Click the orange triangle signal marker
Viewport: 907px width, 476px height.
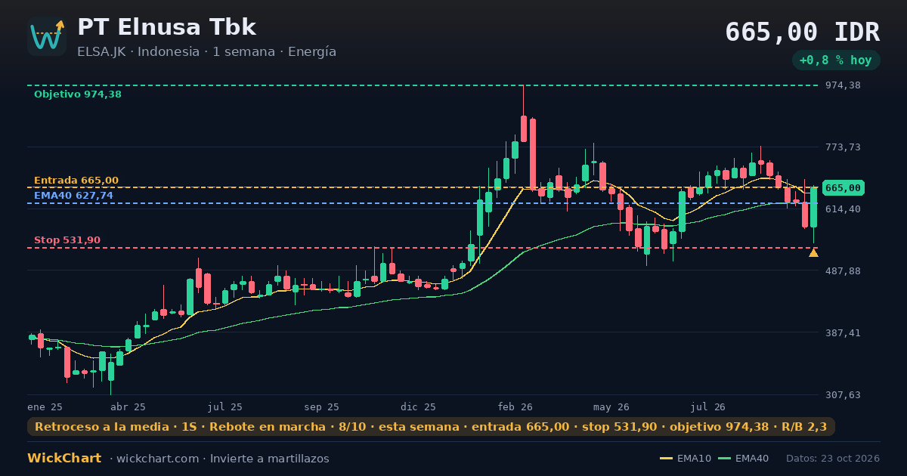(x=813, y=252)
